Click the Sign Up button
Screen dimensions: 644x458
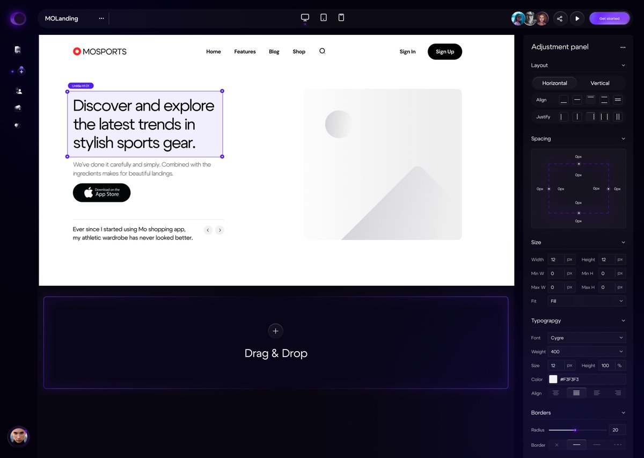click(x=445, y=52)
